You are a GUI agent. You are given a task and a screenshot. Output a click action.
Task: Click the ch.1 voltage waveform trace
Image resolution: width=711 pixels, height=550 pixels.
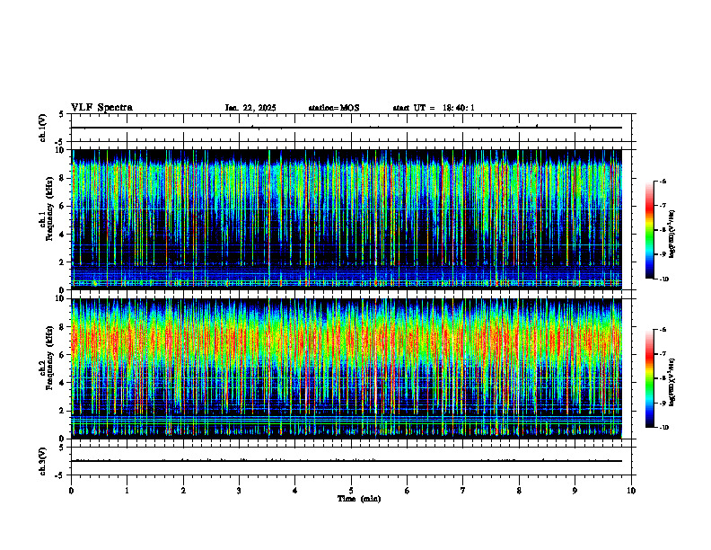[x=347, y=128]
